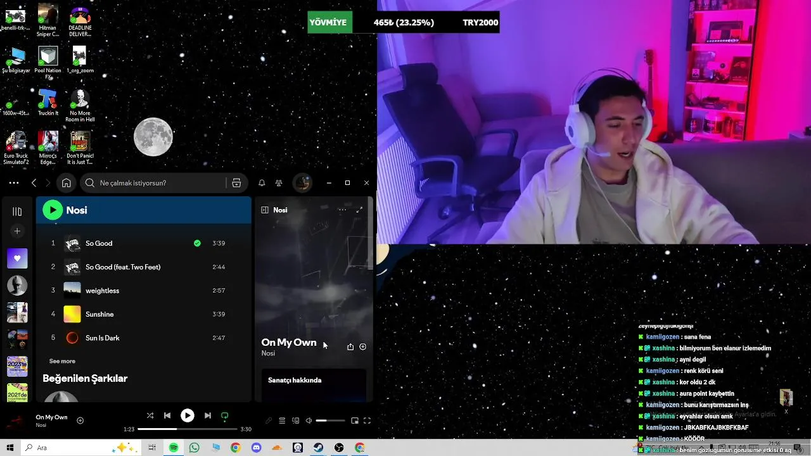811x456 pixels.
Task: Open Now Playing panel more options
Action: pos(342,210)
